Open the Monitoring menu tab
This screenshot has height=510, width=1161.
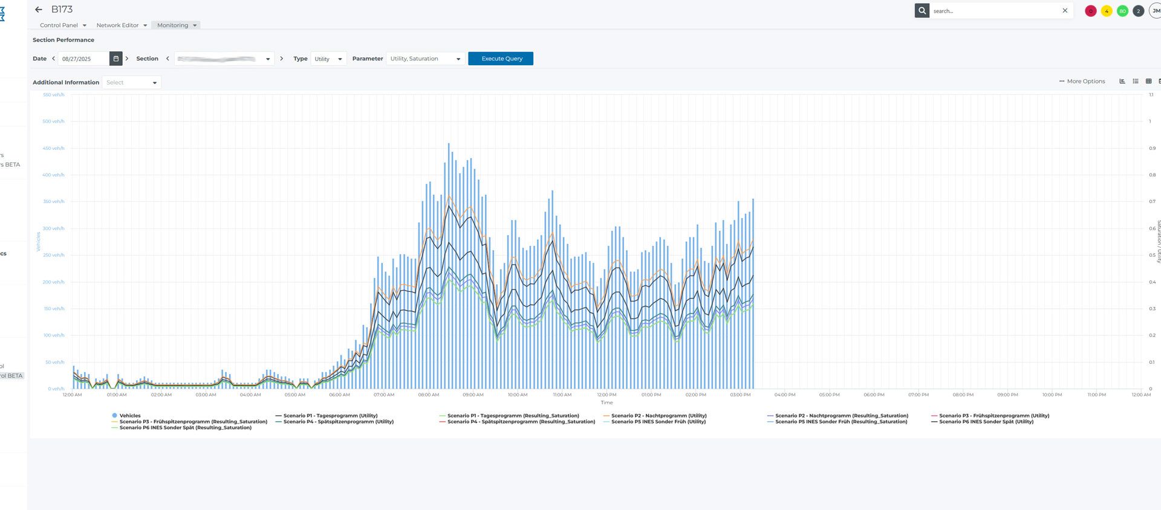[x=176, y=25]
